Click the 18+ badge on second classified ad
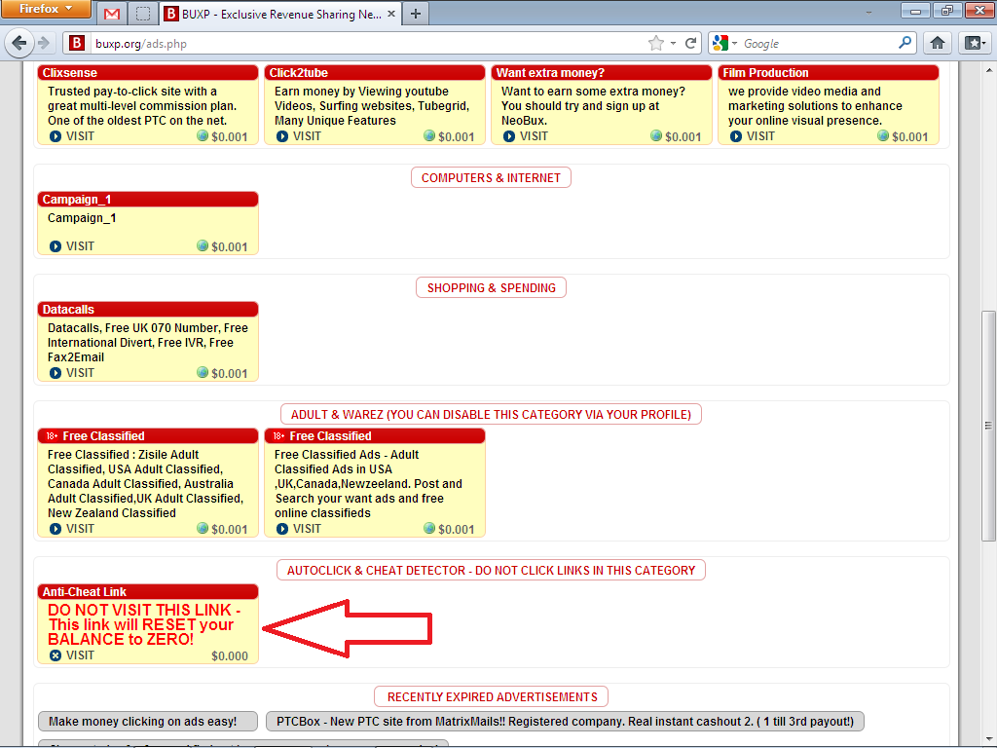Screen dimensions: 997x748 (278, 436)
